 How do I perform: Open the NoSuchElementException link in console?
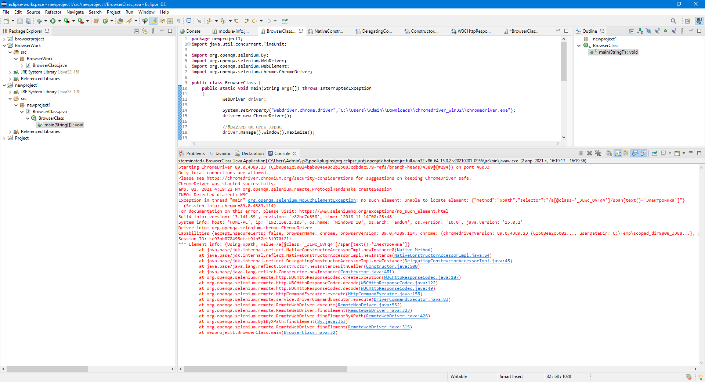pos(302,200)
